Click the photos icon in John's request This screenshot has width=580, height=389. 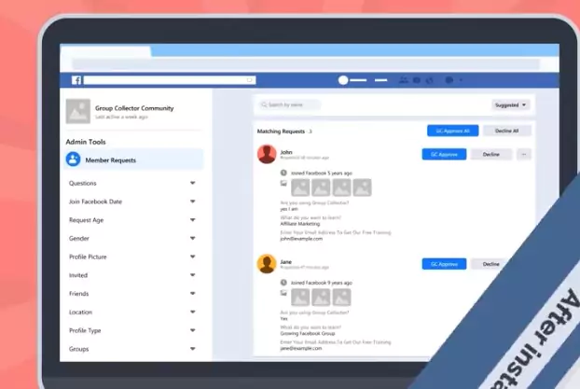[283, 183]
